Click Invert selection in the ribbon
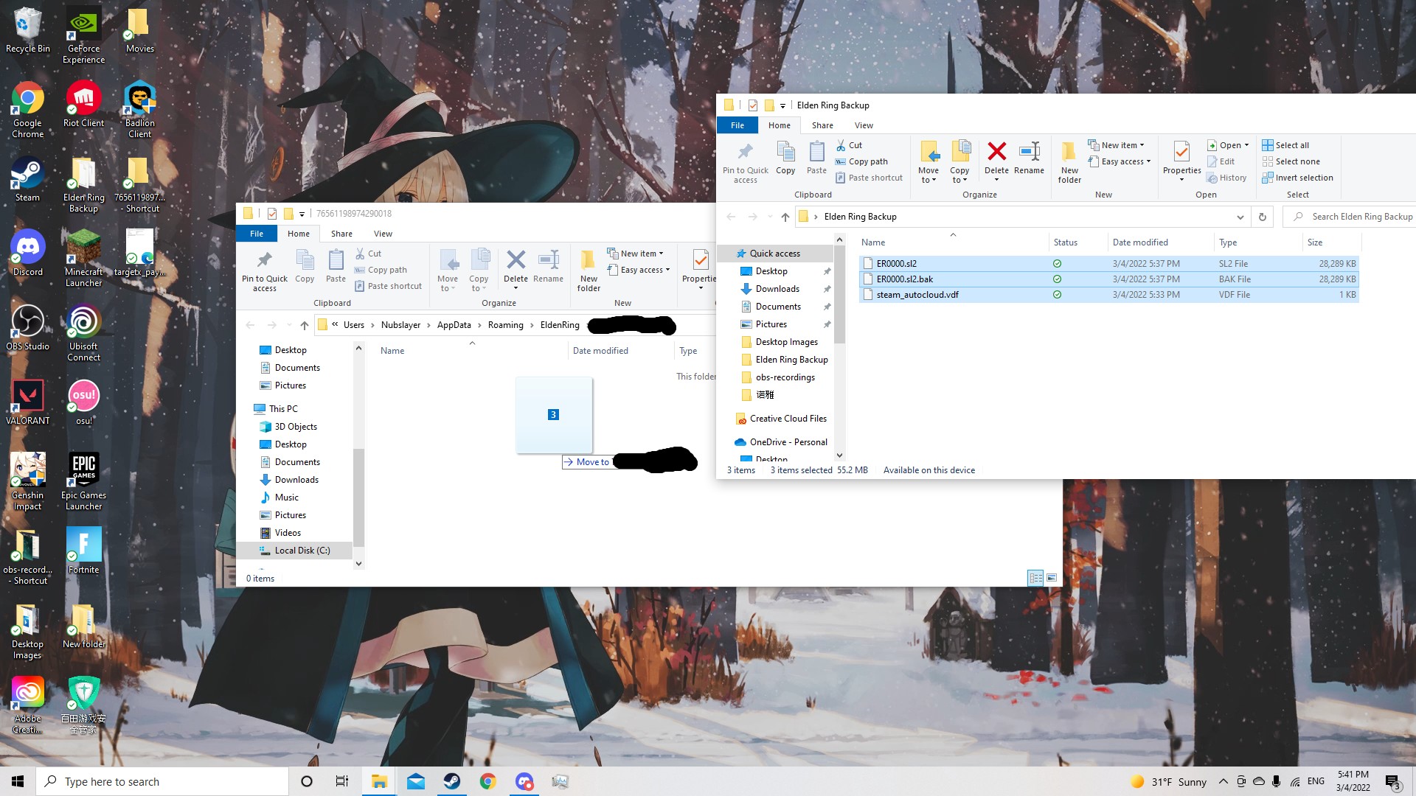This screenshot has width=1416, height=796. tap(1303, 178)
